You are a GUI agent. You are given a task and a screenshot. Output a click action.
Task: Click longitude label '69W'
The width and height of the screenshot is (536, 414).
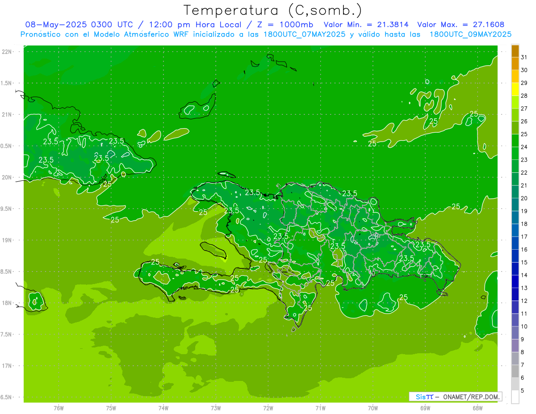[425, 408]
